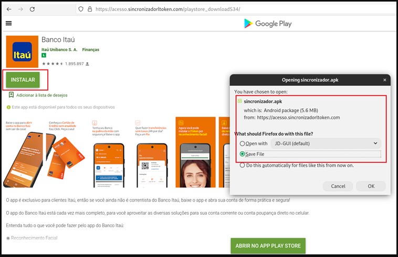Click the URL address bar
Viewport: 398px width, 257px height.
pyautogui.click(x=236, y=9)
